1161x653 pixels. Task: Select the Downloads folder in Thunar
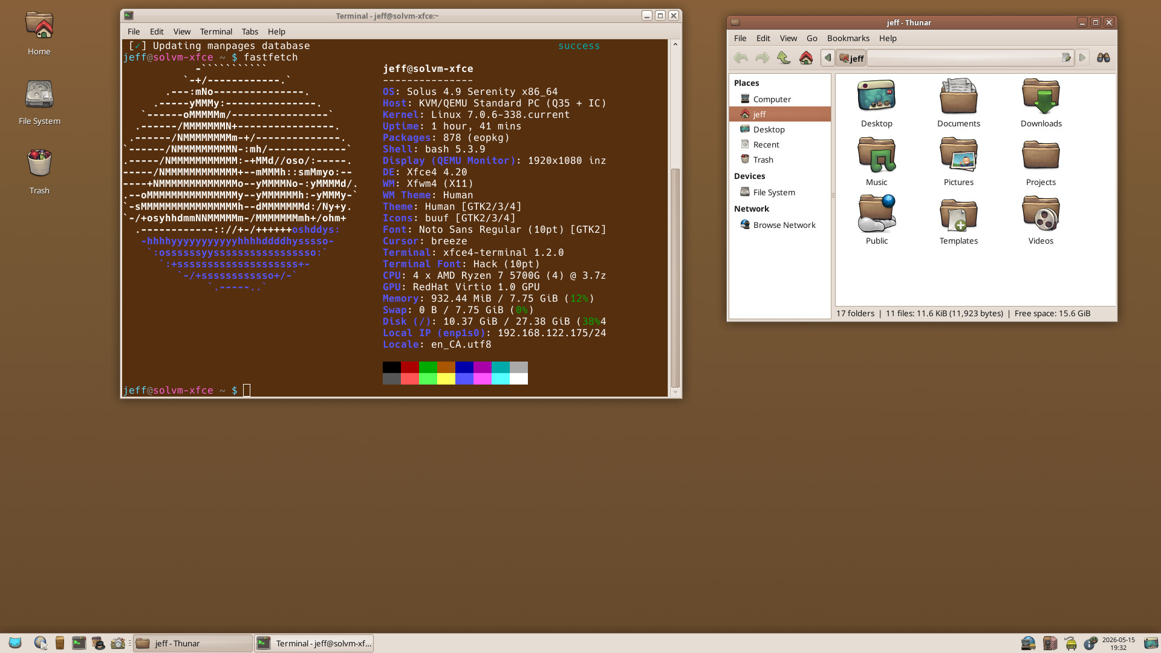point(1041,103)
